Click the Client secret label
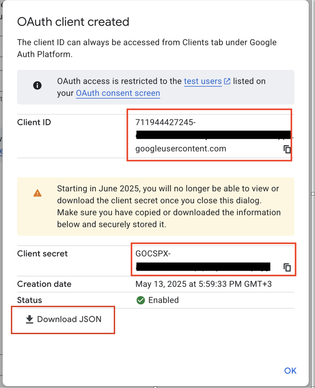The height and width of the screenshot is (388, 315). tap(42, 254)
